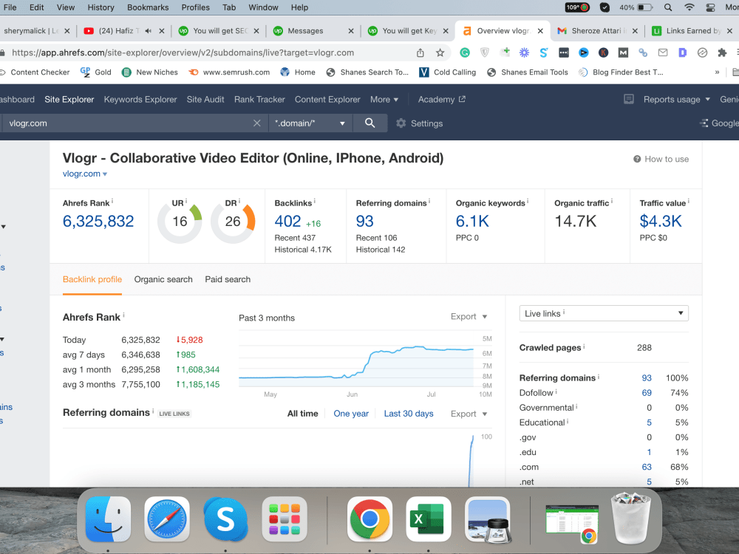Expand the vlogr.com URL dropdown arrow
Image resolution: width=739 pixels, height=554 pixels.
(x=105, y=174)
